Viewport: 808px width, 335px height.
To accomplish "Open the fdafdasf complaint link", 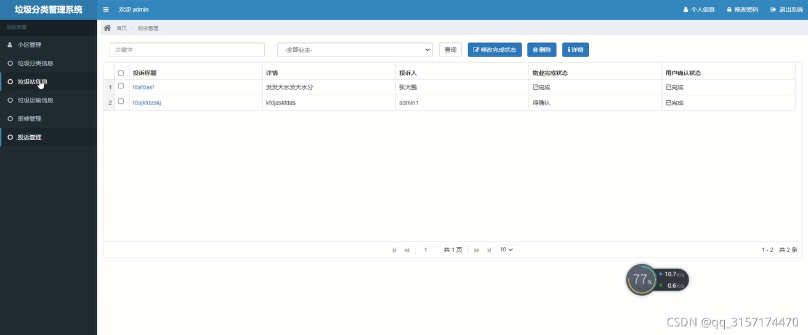I will pos(143,87).
